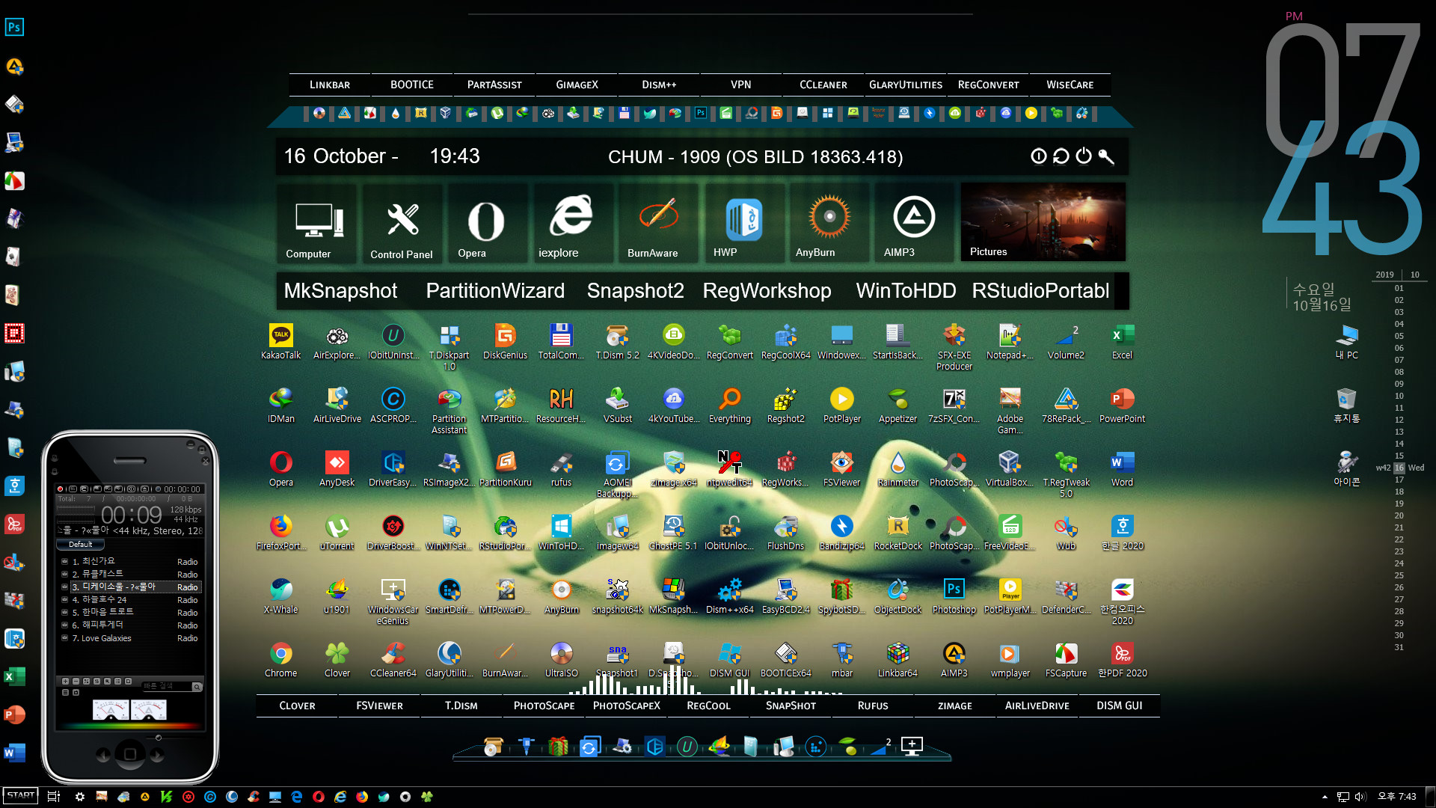Open the 휴지통 recycle bin icon
Image resolution: width=1436 pixels, height=808 pixels.
[1346, 405]
